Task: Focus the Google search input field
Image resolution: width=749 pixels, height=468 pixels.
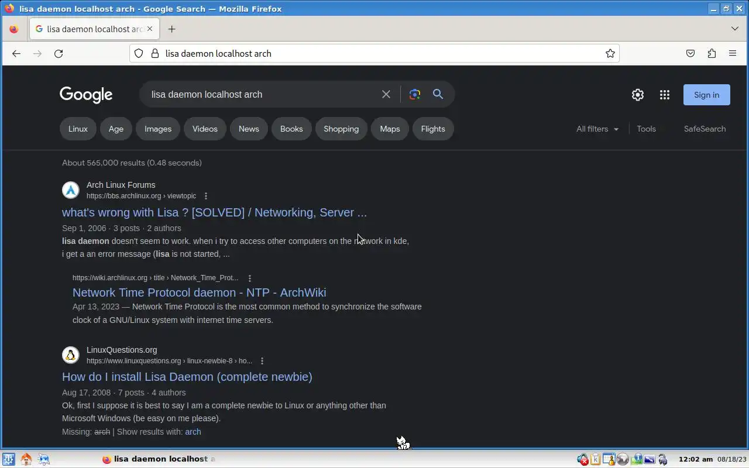Action: (x=260, y=94)
